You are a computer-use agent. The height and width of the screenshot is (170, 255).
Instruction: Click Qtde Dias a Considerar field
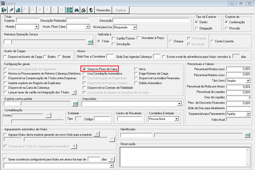[110, 56]
